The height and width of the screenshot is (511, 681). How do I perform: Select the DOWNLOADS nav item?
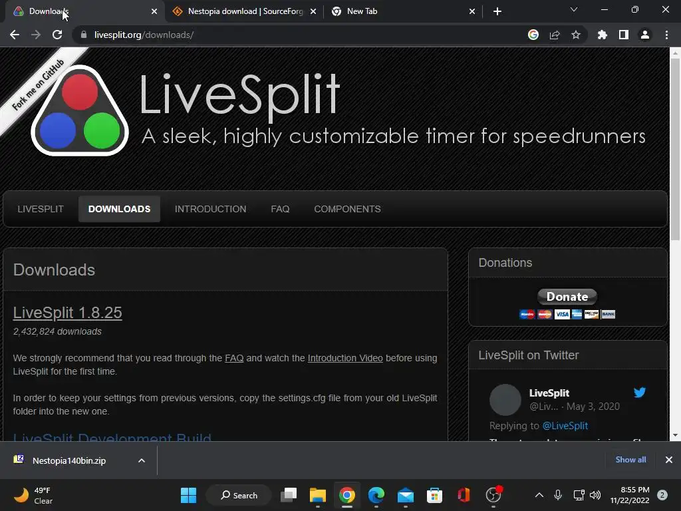[x=120, y=209]
